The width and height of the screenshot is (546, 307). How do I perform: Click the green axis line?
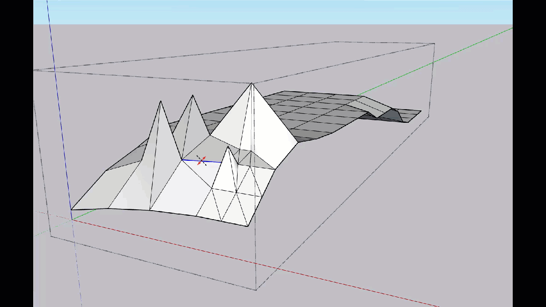[x=469, y=47]
